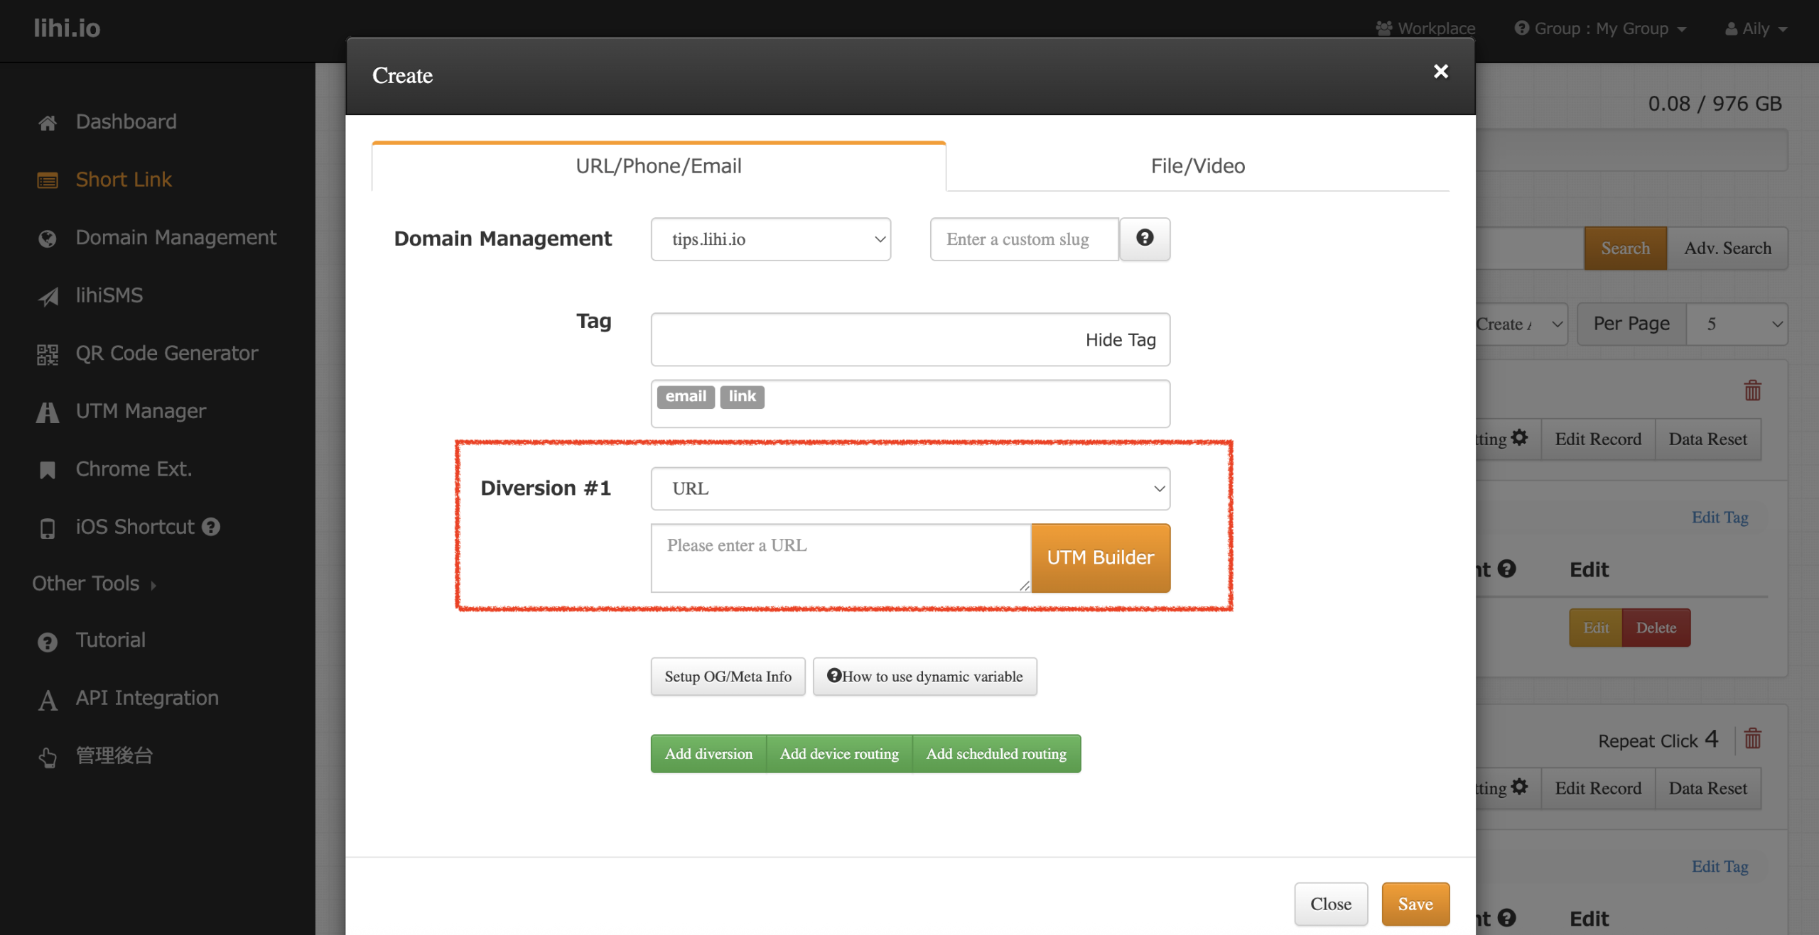This screenshot has height=935, width=1819.
Task: Select the email tag chip
Action: click(685, 397)
